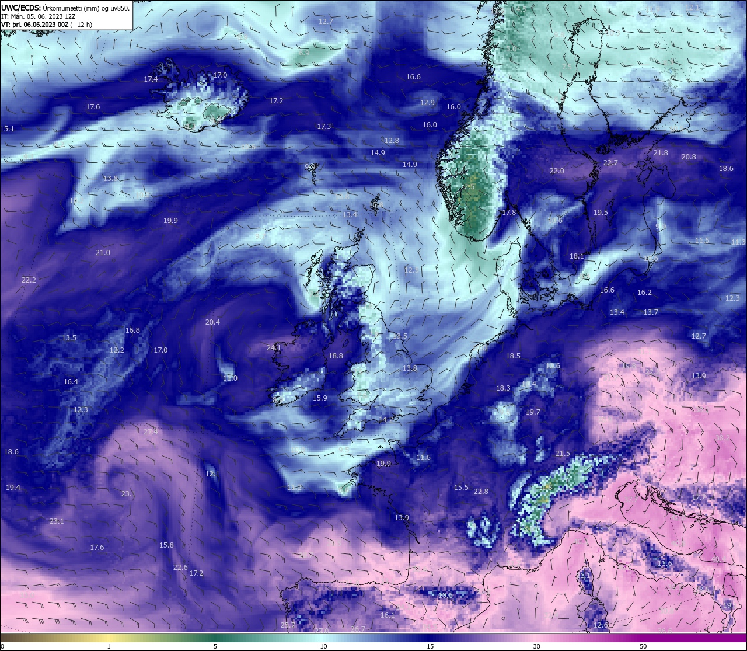Click the map value "12.1"

pos(212,474)
